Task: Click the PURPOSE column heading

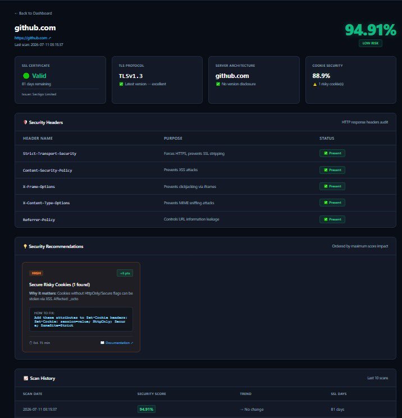Action: tap(173, 139)
